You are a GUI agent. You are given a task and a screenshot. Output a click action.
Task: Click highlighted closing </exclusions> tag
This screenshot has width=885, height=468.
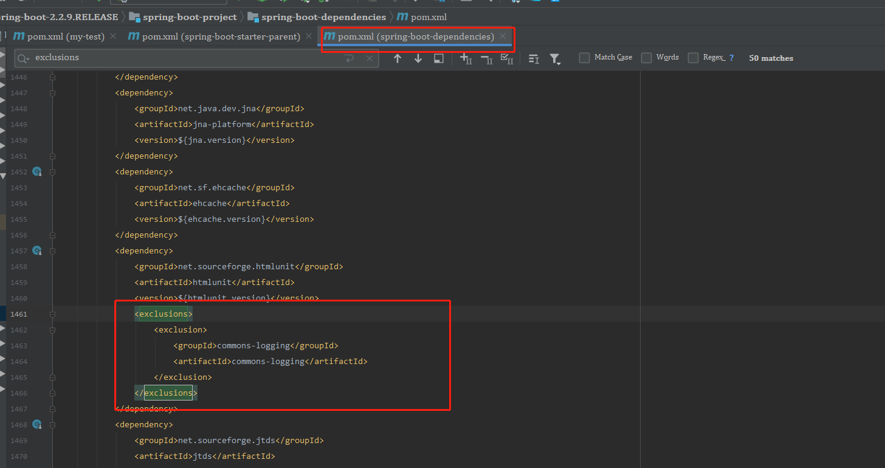point(165,393)
